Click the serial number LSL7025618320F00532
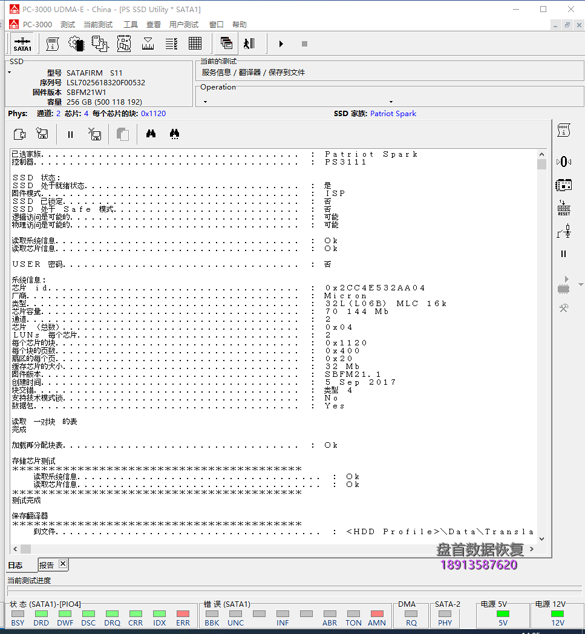Viewport: 585px width, 634px height. (106, 82)
